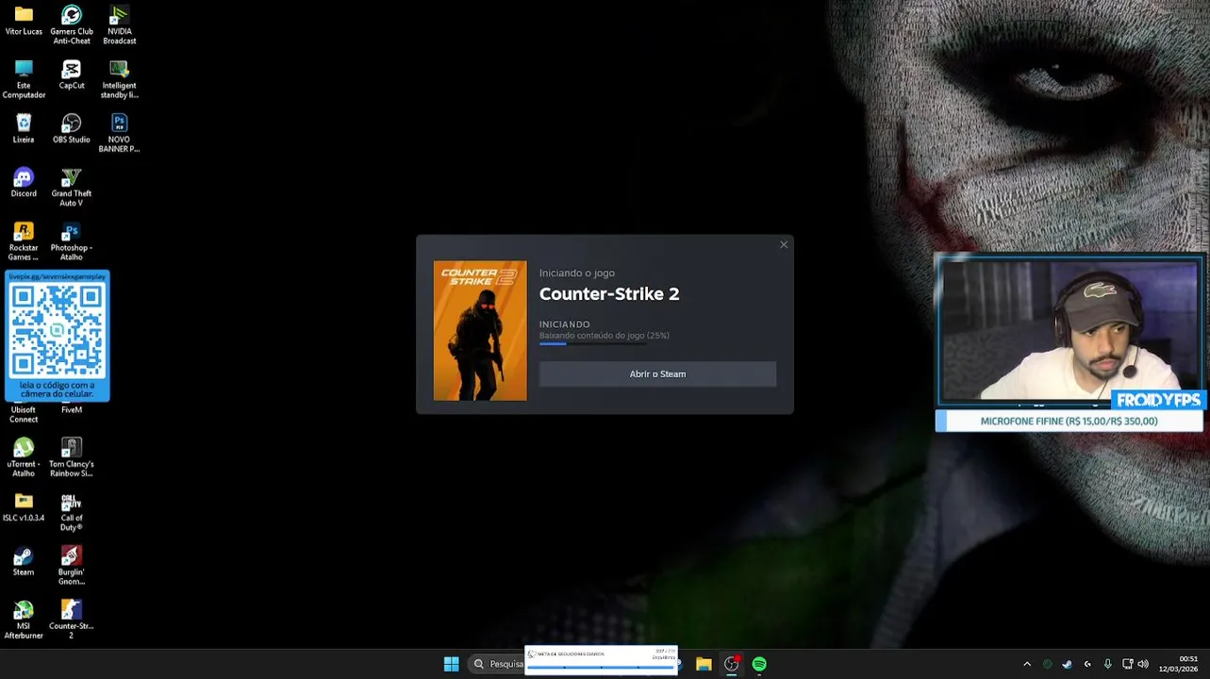Viewport: 1210px width, 679px height.
Task: Launch Burglin' Gnomes desktop shortcut
Action: click(72, 565)
